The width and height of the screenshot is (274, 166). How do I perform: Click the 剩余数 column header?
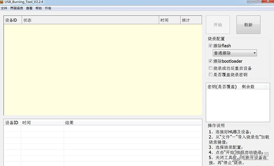[x=253, y=86]
